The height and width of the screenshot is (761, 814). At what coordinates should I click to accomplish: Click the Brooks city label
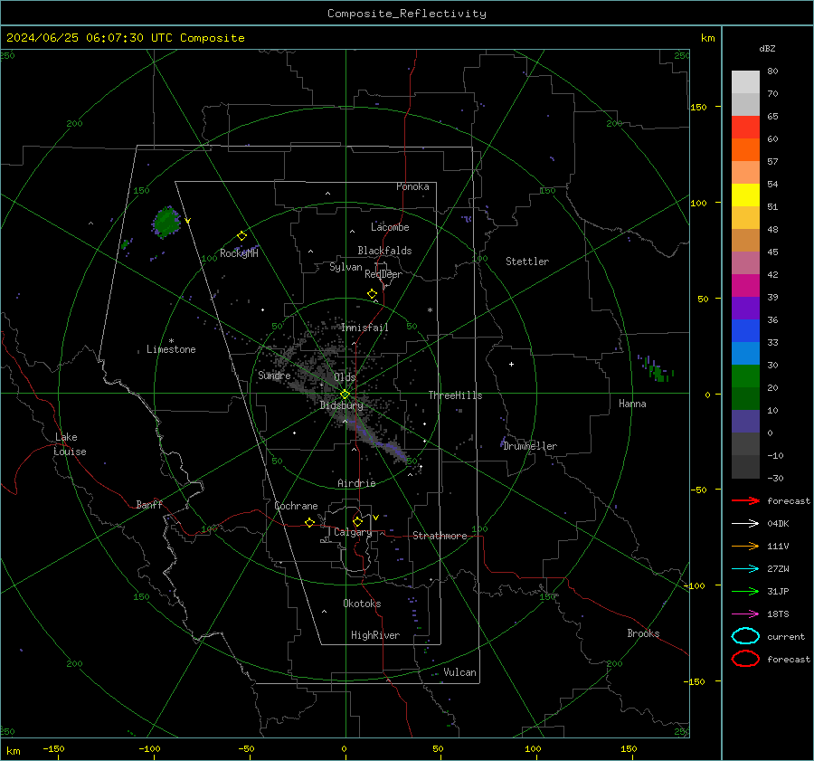point(643,633)
